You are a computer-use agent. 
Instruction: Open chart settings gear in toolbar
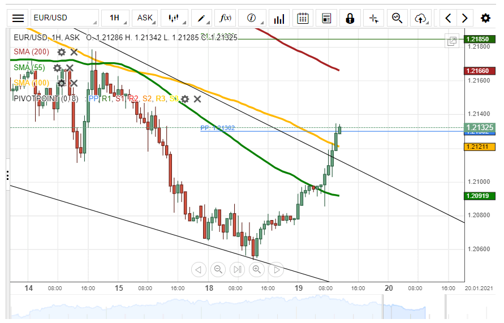485,18
